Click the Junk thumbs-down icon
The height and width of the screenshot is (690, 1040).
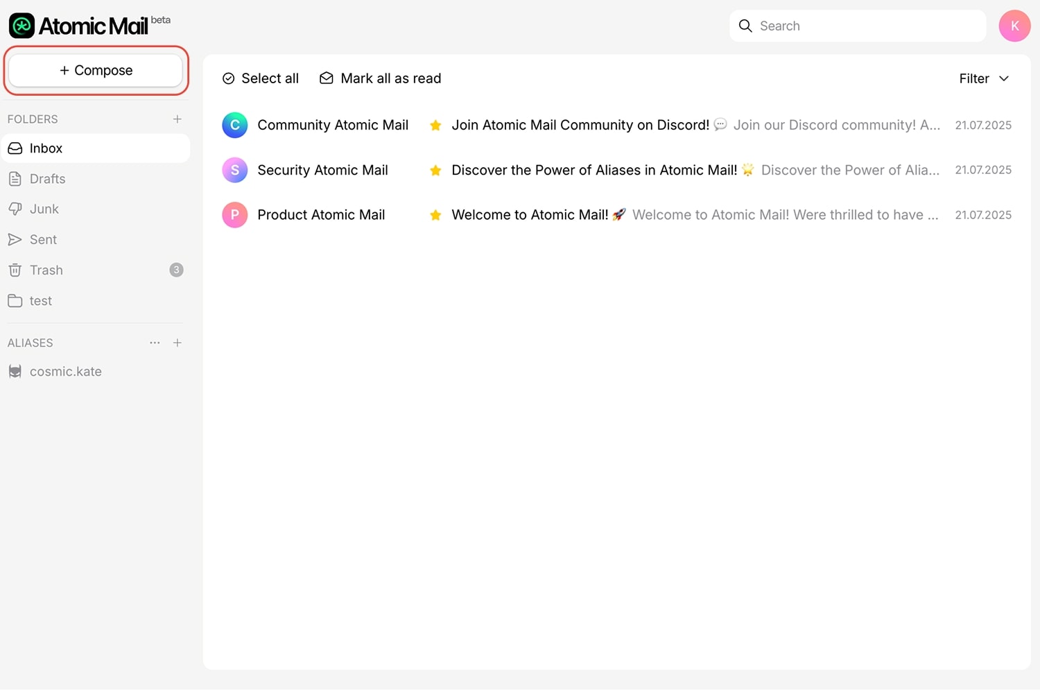point(15,209)
